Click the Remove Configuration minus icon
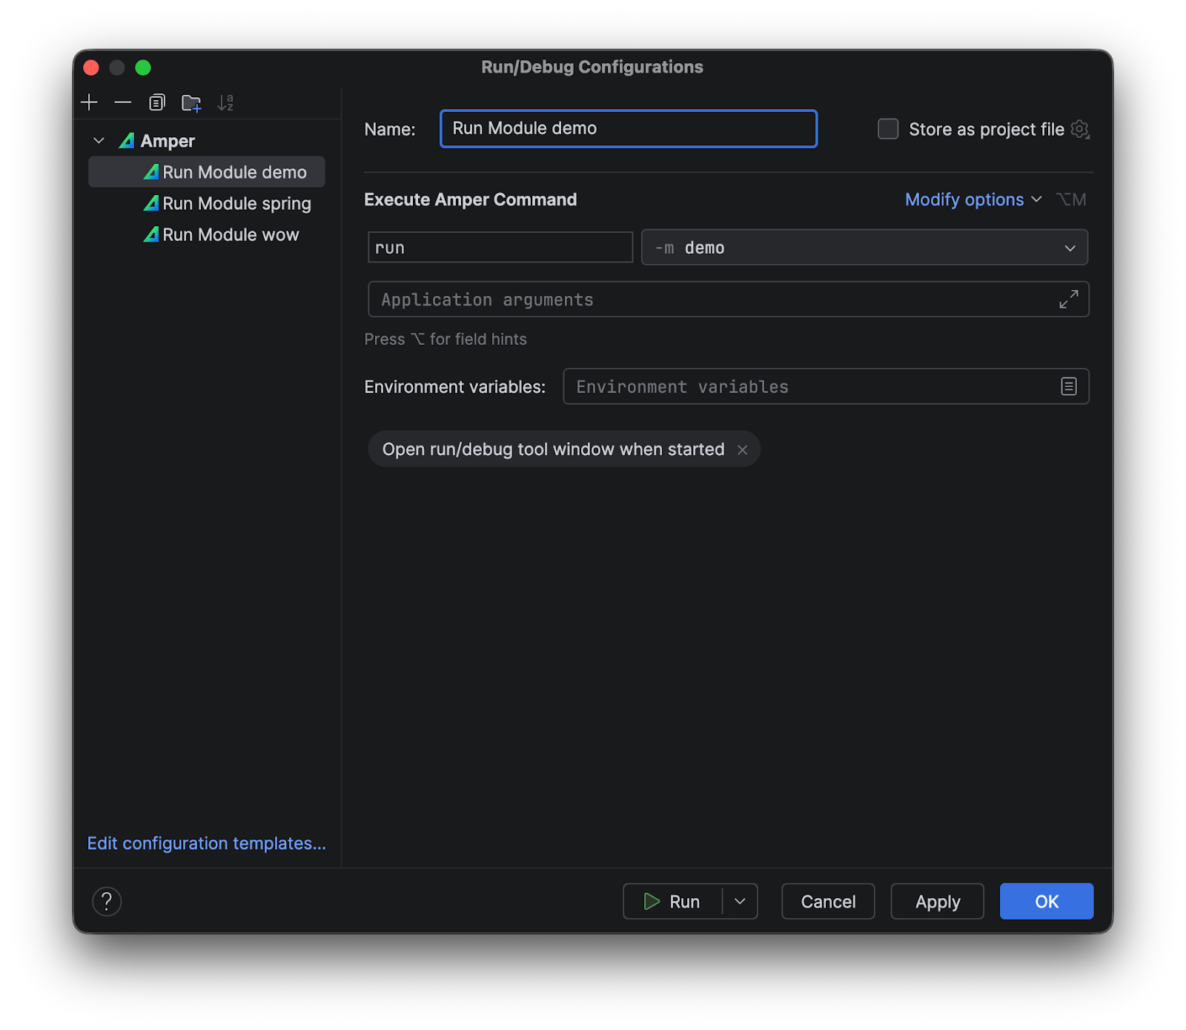1186x1030 pixels. [123, 102]
